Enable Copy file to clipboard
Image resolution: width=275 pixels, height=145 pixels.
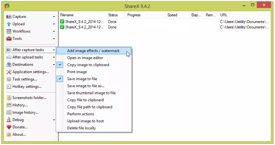tap(94, 100)
